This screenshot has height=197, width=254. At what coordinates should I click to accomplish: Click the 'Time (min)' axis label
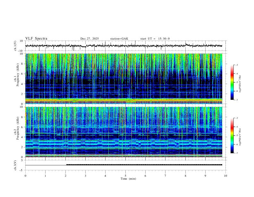(128, 179)
